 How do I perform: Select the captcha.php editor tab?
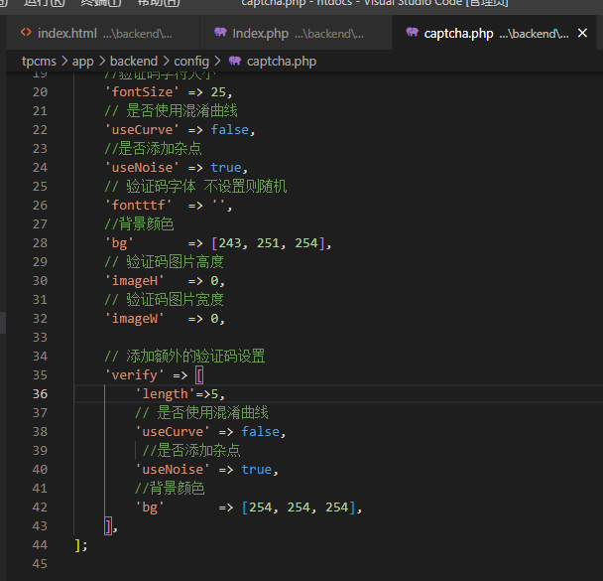tap(496, 33)
